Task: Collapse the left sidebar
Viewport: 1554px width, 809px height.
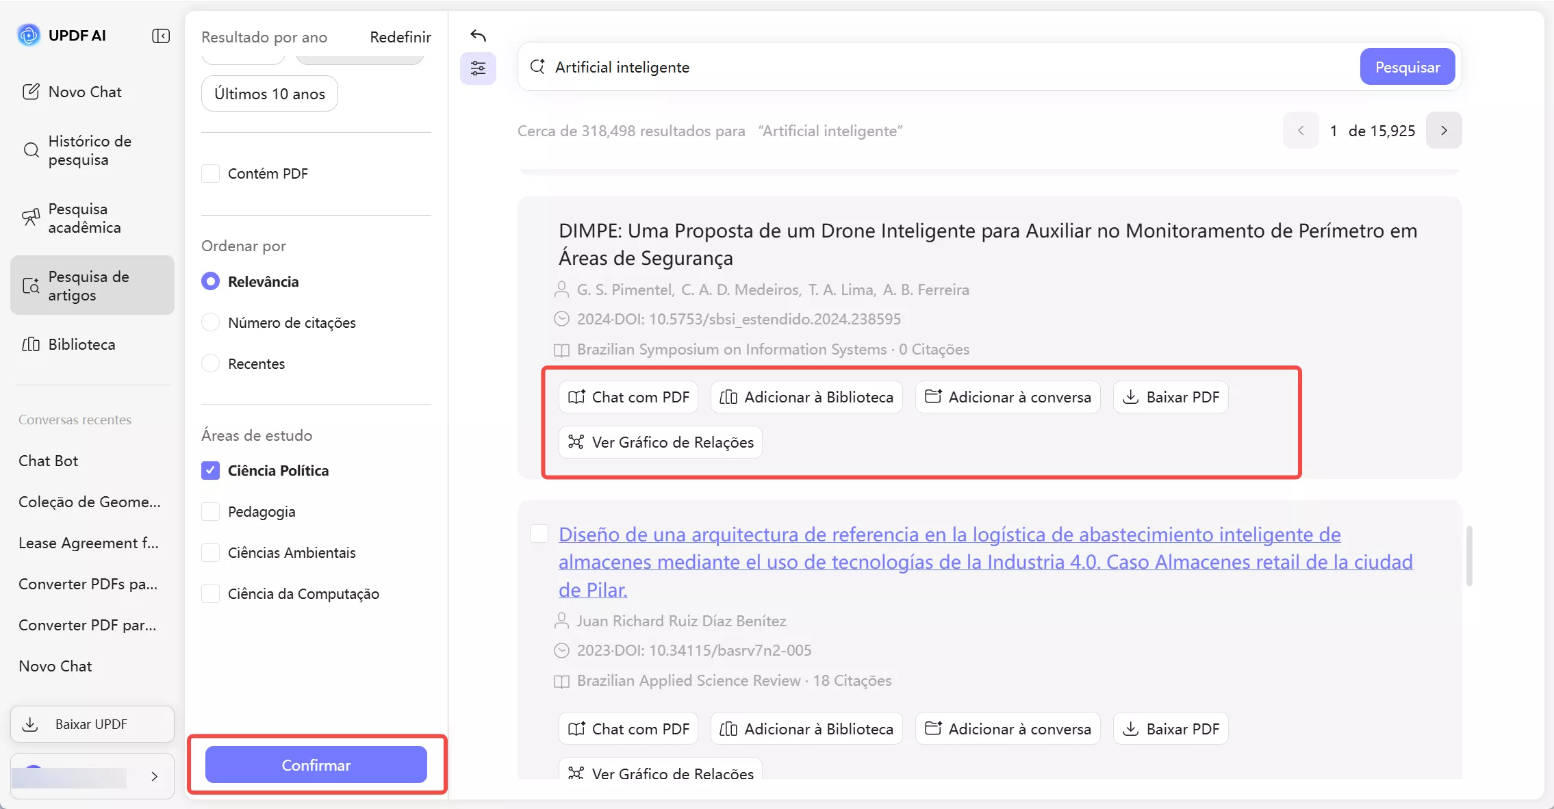Action: (160, 36)
